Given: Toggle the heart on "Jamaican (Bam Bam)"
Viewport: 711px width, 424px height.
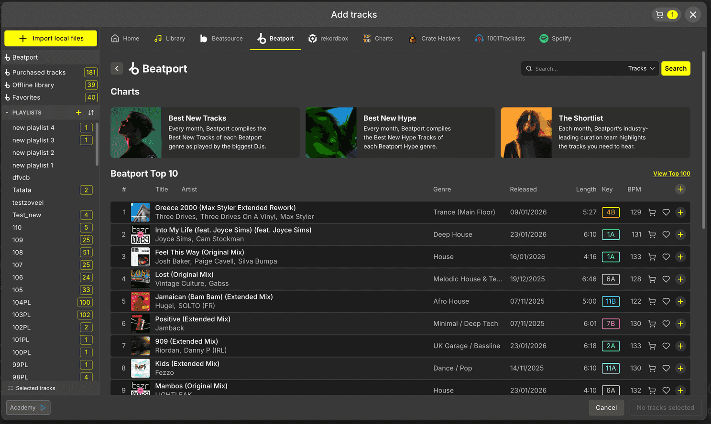Looking at the screenshot, I should coord(666,301).
